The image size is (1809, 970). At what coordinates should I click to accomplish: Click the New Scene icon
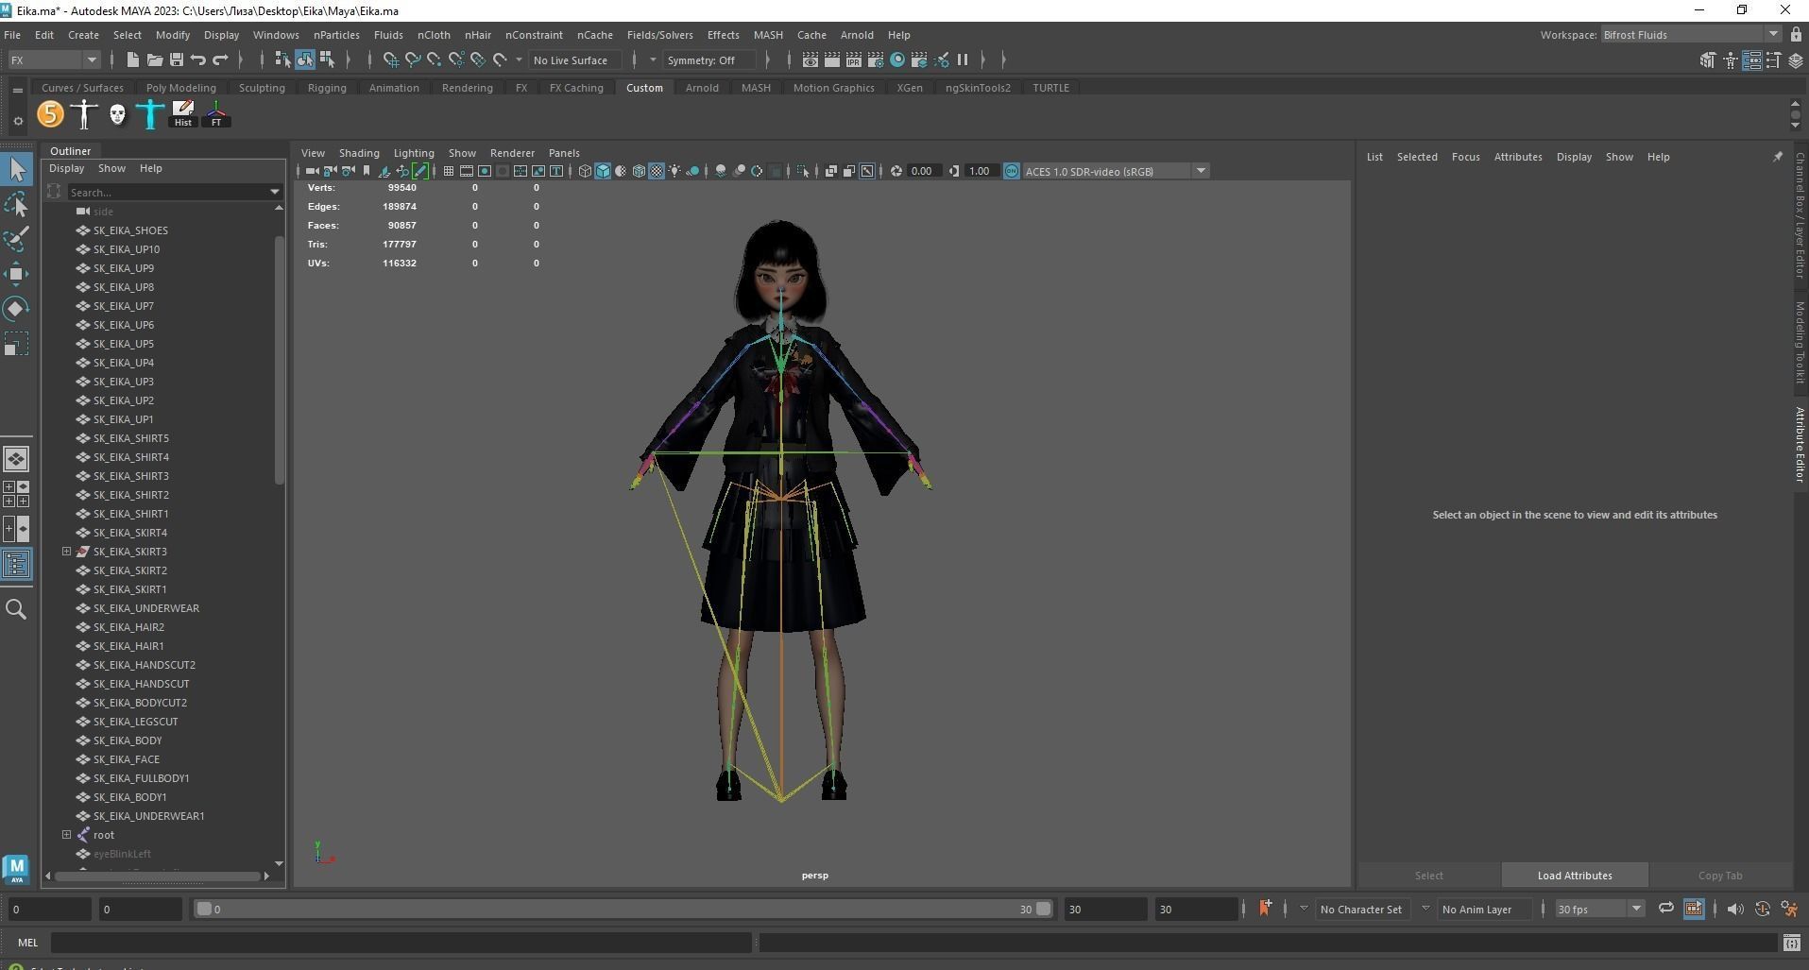132,60
